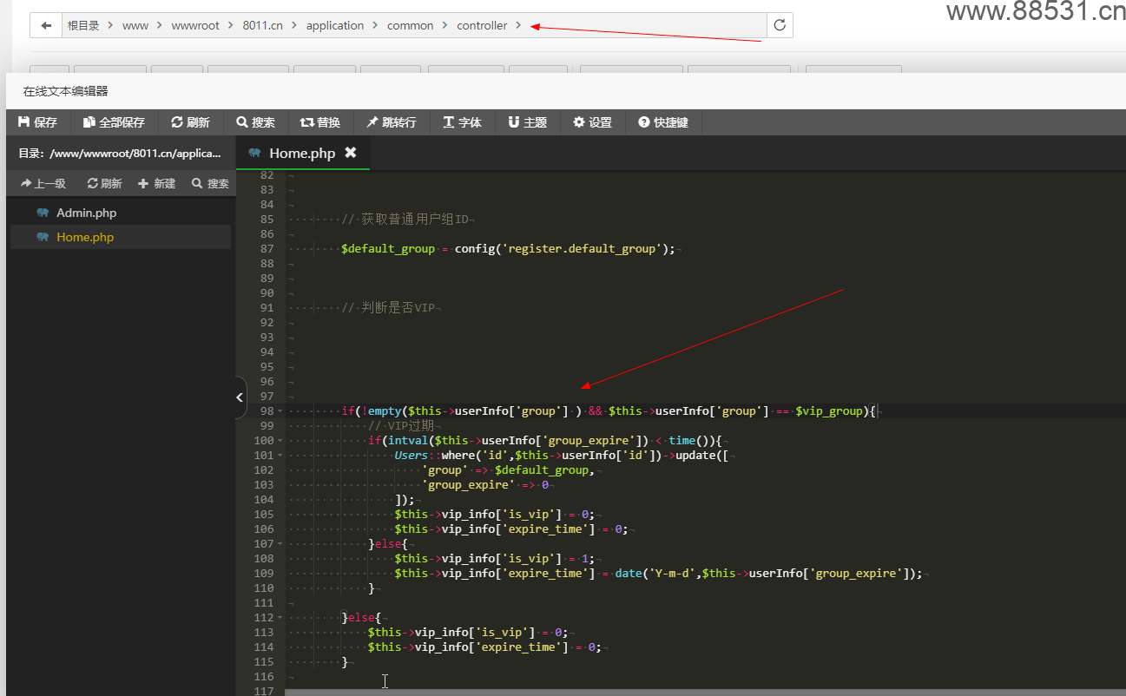This screenshot has width=1126, height=696.
Task: Click application in the breadcrumb path
Action: pyautogui.click(x=335, y=25)
